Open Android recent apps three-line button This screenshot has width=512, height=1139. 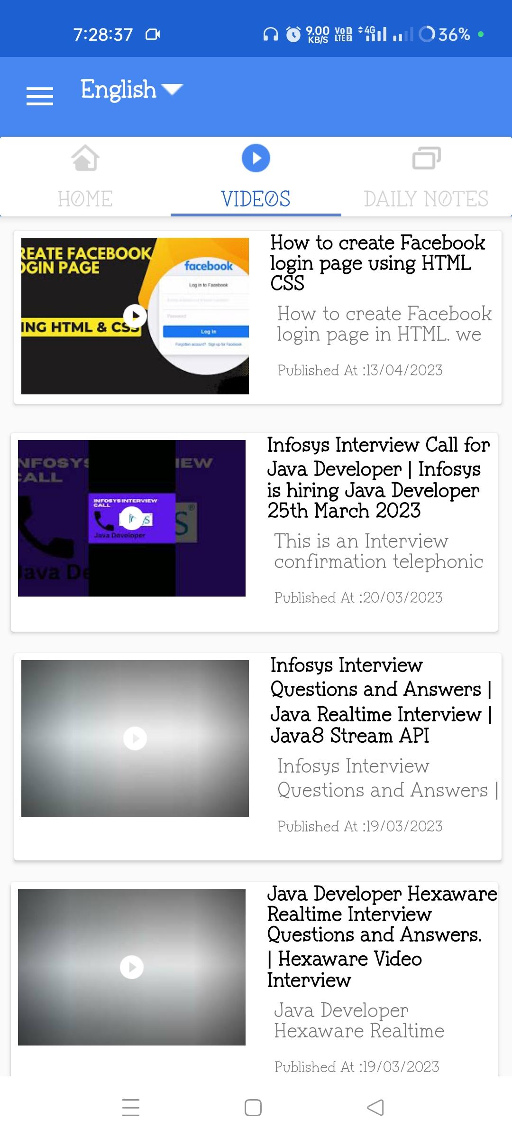131,1107
